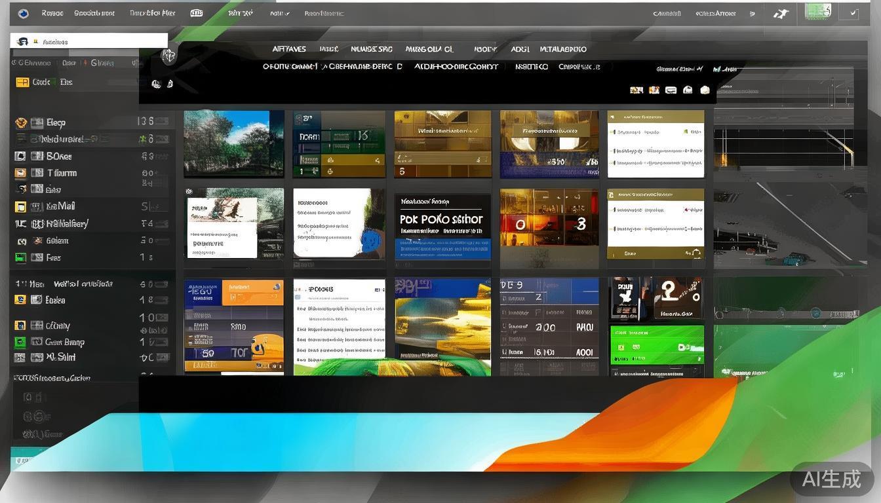This screenshot has height=503, width=881.
Task: Open the trees and blue sky thumbnail
Action: click(233, 143)
